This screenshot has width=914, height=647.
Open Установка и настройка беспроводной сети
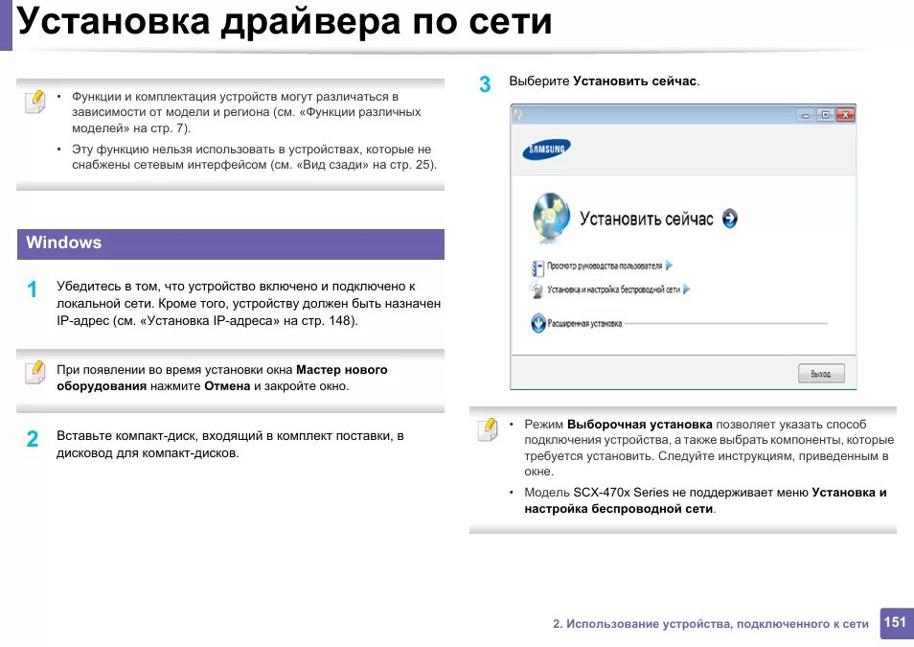613,289
